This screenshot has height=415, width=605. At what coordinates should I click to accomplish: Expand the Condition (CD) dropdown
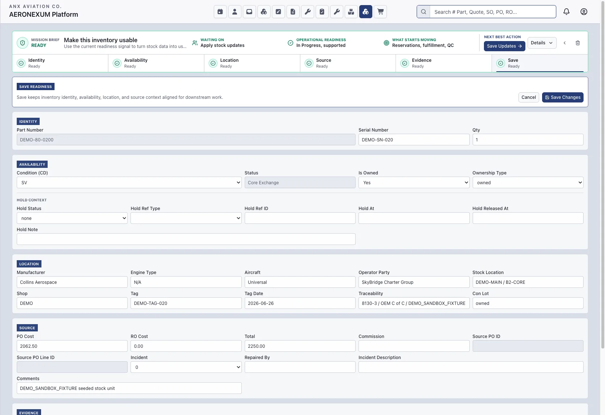point(129,182)
